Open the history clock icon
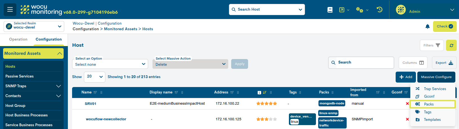The height and width of the screenshot is (129, 459). point(380,10)
